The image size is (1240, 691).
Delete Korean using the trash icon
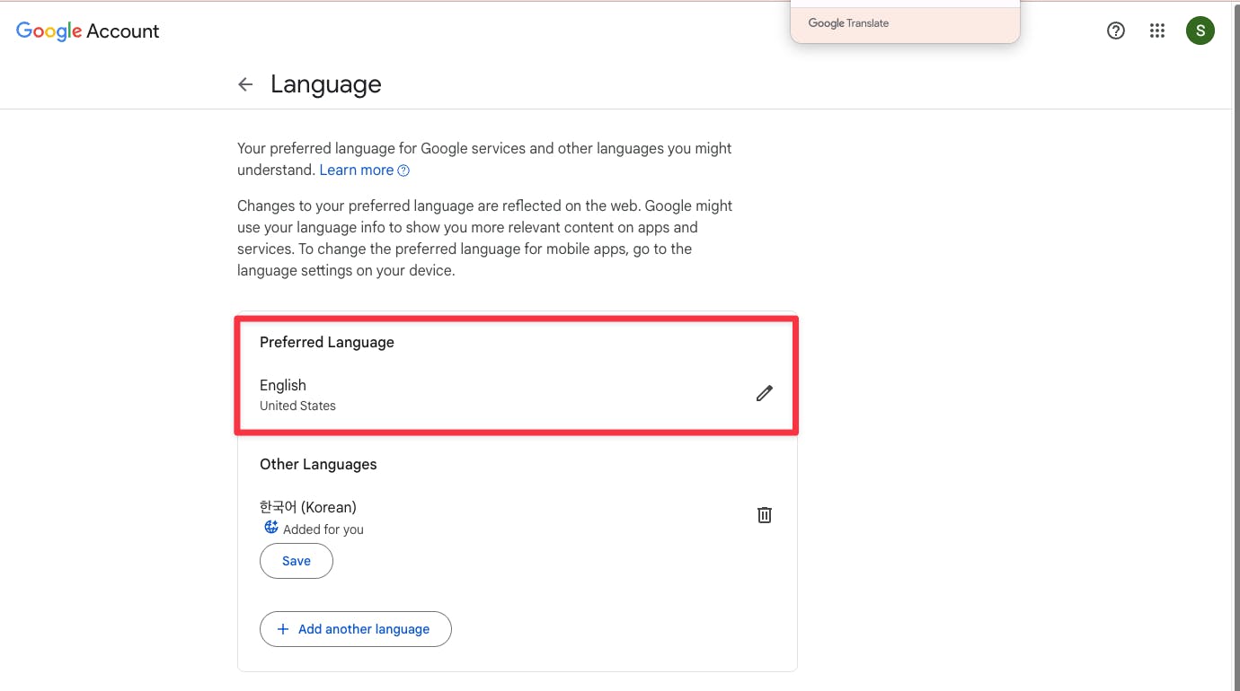point(764,514)
